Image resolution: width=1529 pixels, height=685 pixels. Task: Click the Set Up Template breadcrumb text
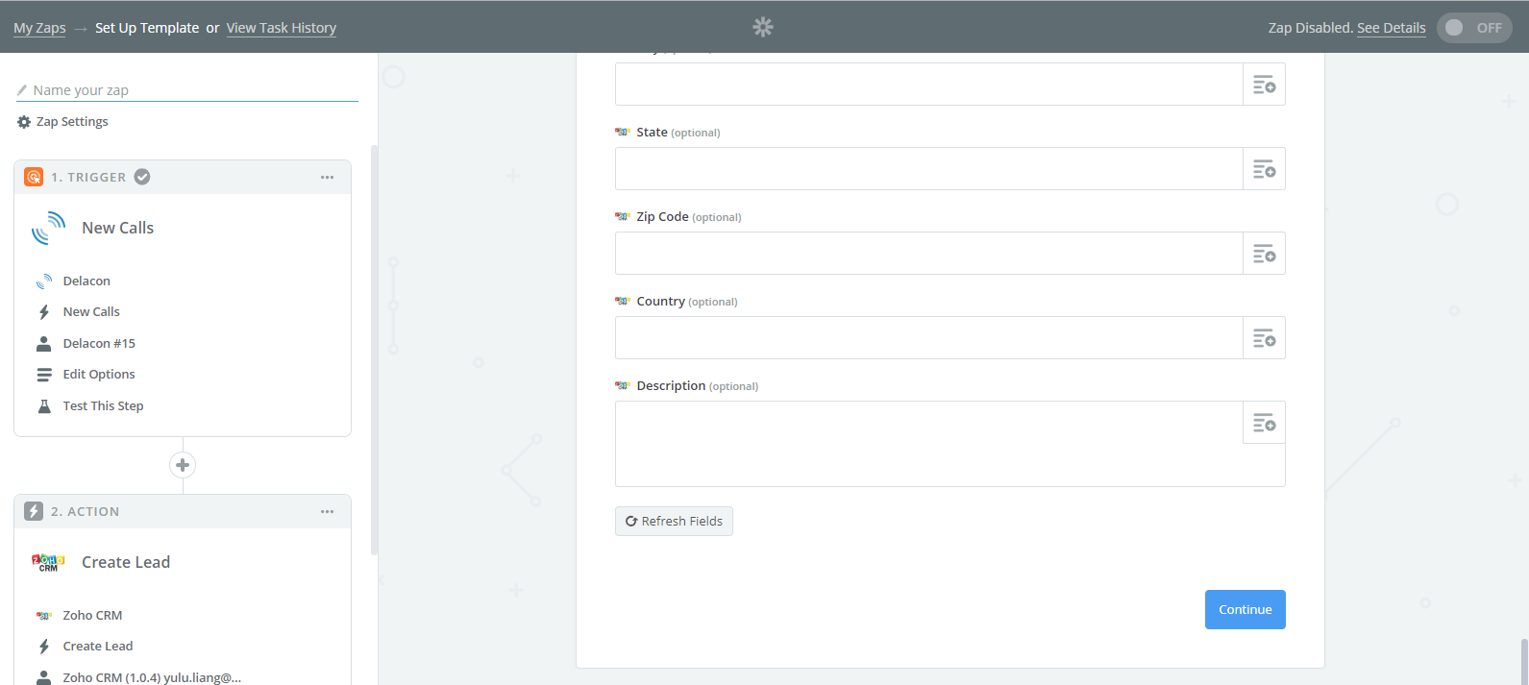coord(147,28)
